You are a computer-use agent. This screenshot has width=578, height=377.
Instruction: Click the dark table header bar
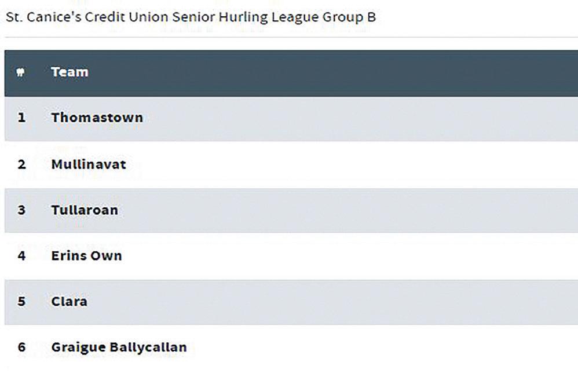tap(291, 73)
